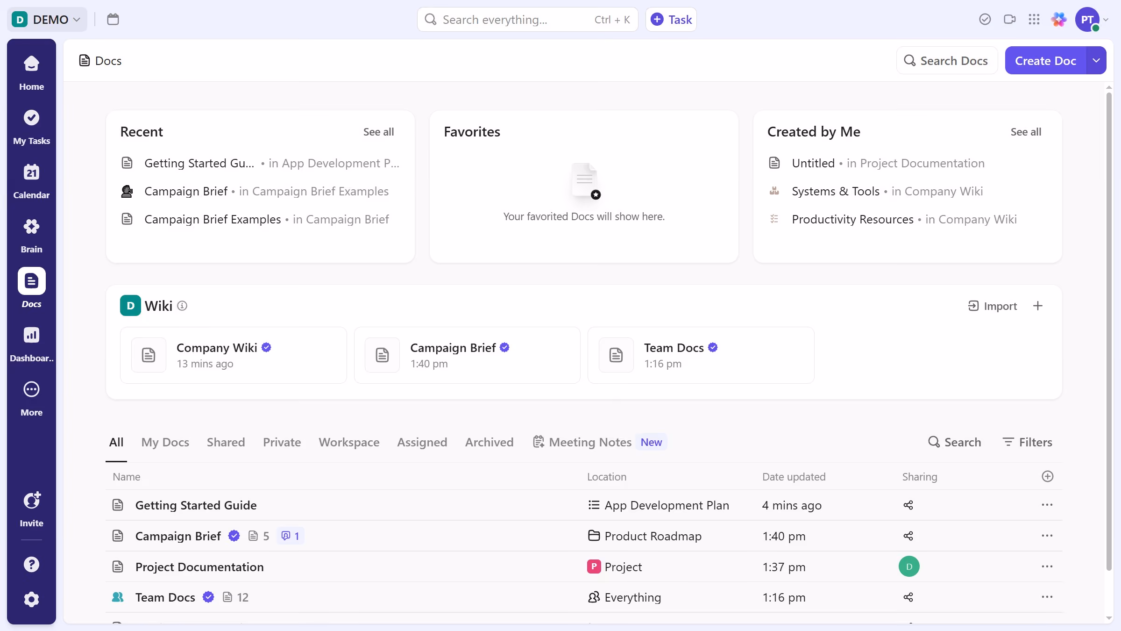Open the Campaign Brief wiki card
This screenshot has height=631, width=1121.
tap(467, 355)
